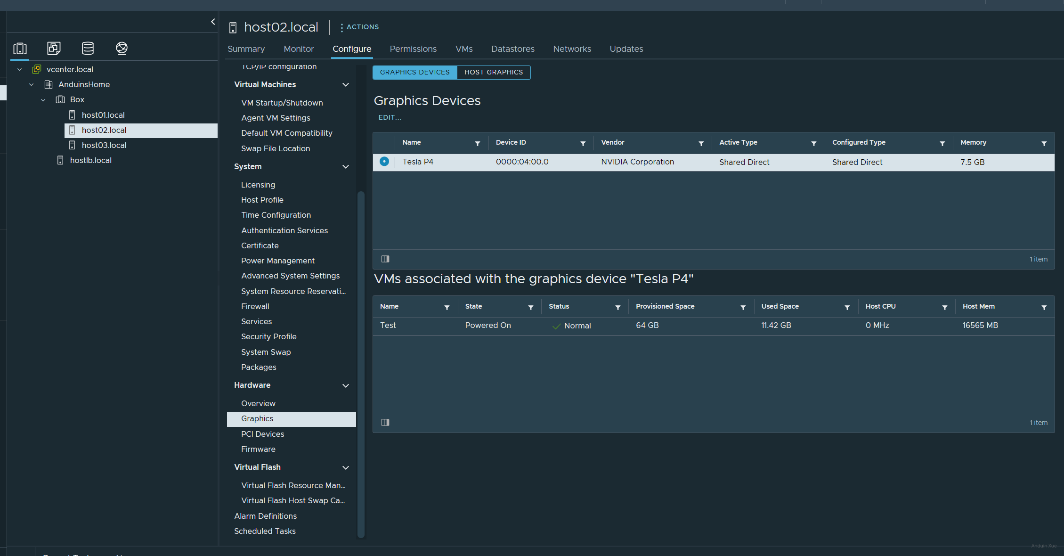1064x556 pixels.
Task: Click the Host Mem column filter icon
Action: [1044, 307]
